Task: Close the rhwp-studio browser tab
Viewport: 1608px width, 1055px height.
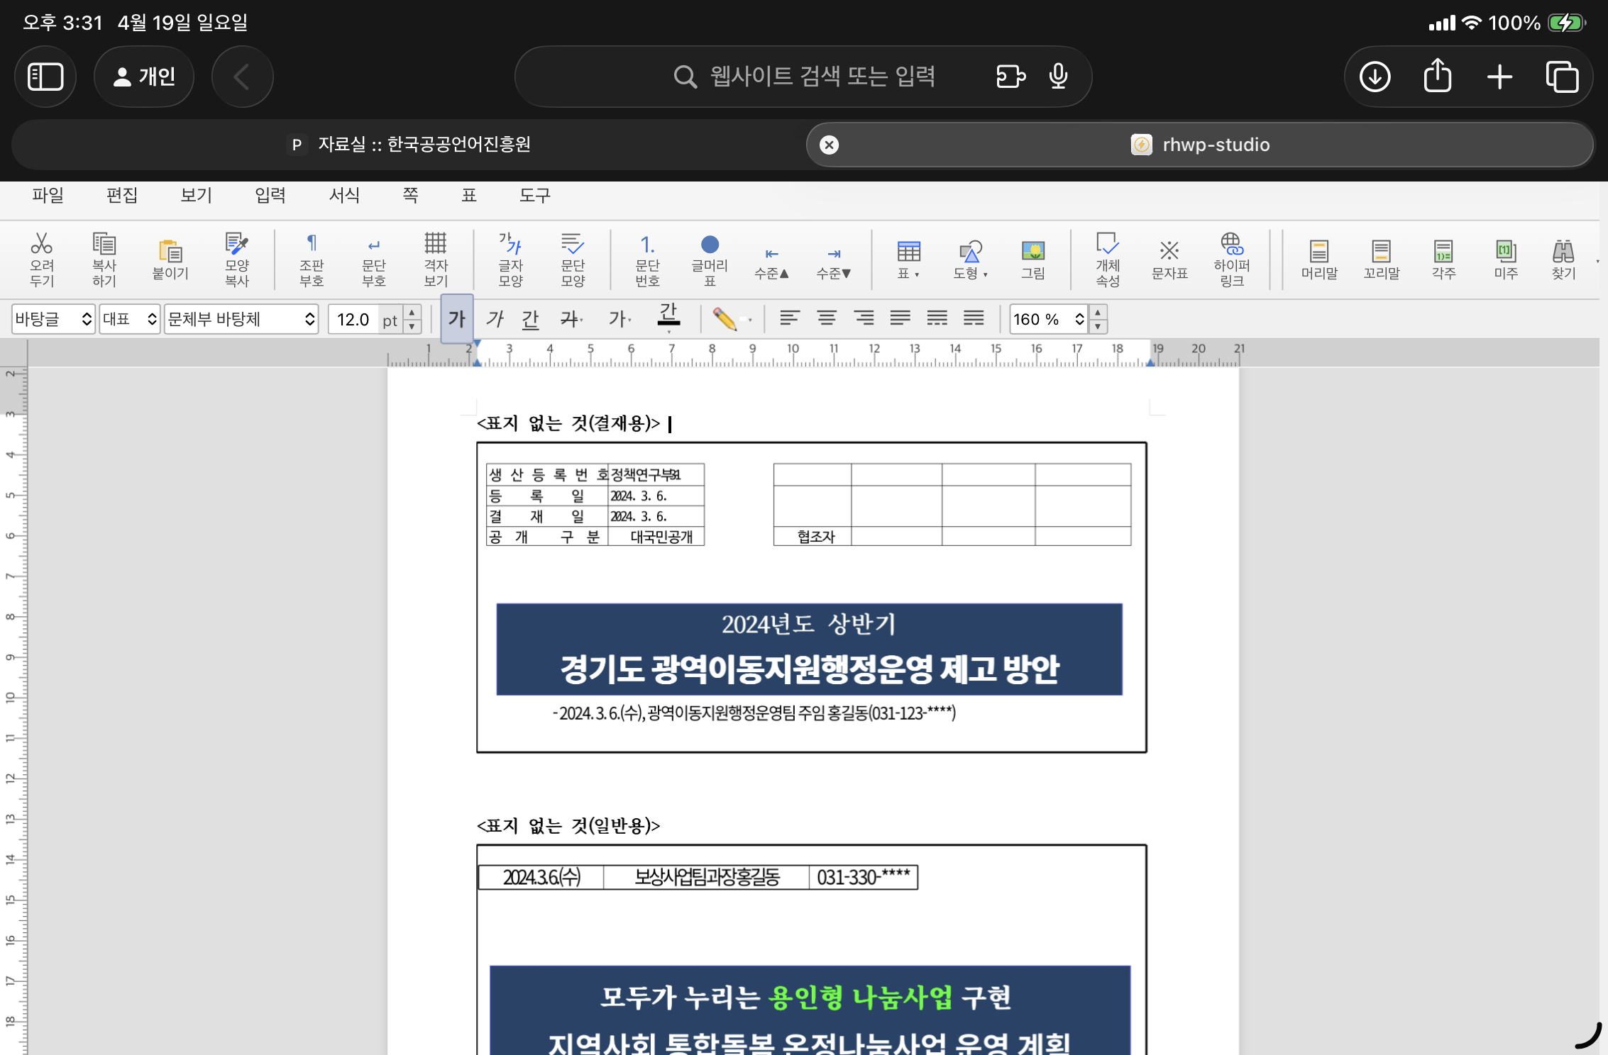Action: pyautogui.click(x=829, y=145)
